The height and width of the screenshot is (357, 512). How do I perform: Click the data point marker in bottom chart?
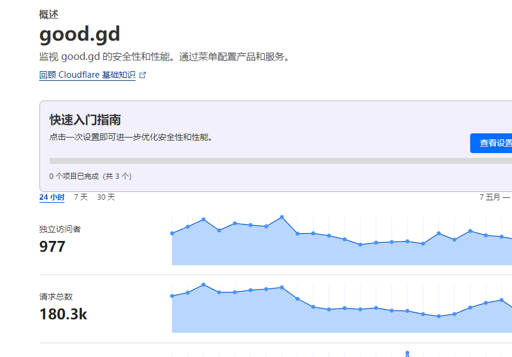coord(407,353)
